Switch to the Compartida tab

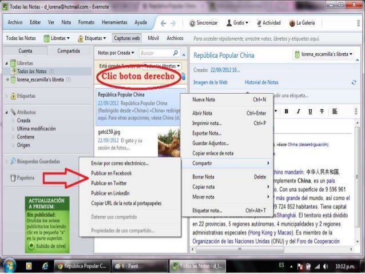tap(69, 51)
